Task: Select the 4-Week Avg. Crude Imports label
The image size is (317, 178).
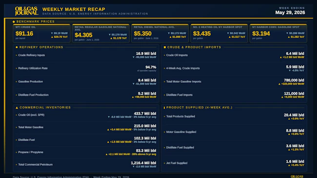Action: 183,68
